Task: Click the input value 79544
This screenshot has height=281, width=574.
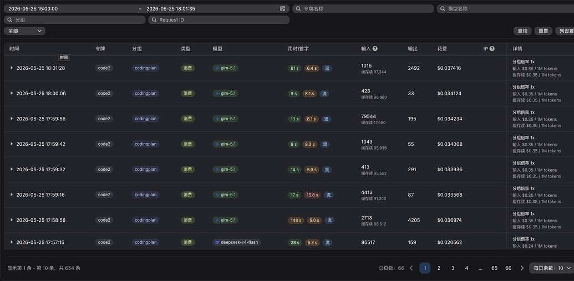Action: tap(369, 116)
